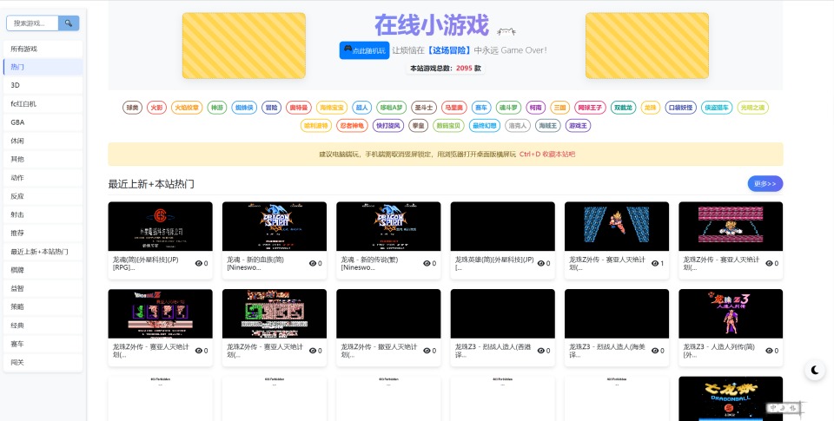The height and width of the screenshot is (421, 834).
Task: Open the 【这场冒险】 link
Action: 449,50
